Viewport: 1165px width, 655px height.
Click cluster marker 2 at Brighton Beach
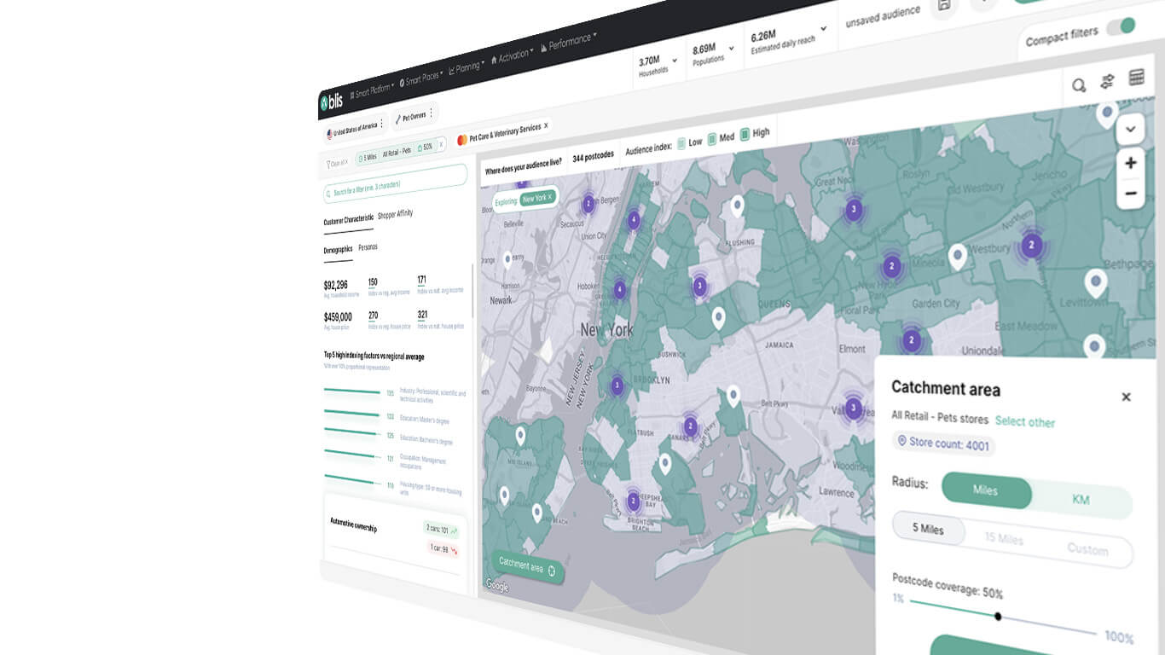coord(633,501)
